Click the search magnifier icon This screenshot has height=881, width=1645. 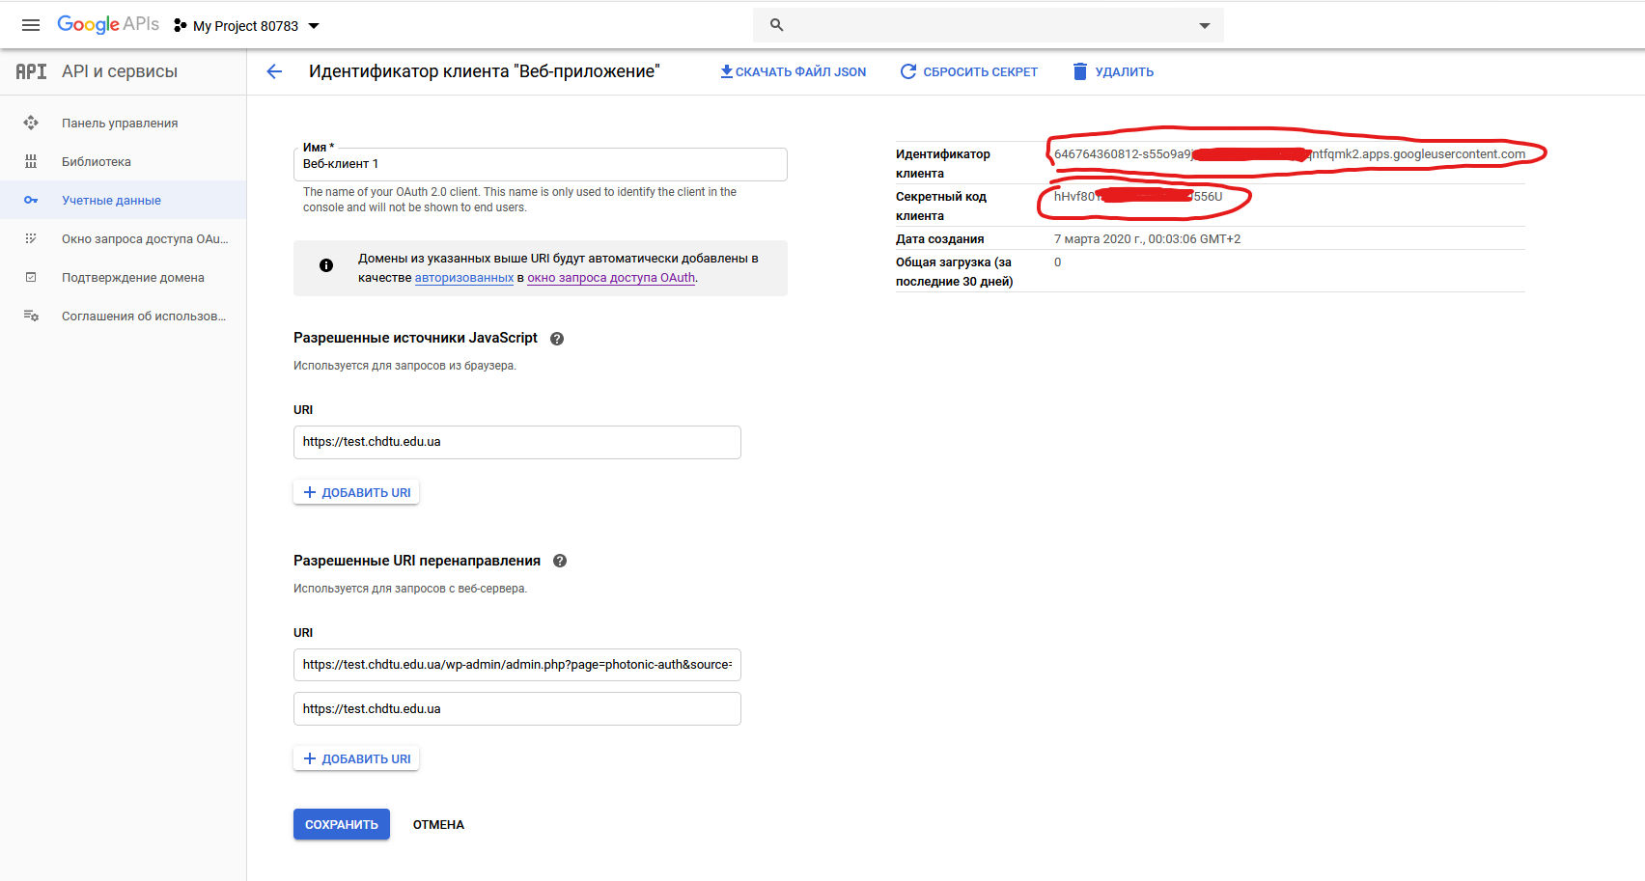point(777,25)
